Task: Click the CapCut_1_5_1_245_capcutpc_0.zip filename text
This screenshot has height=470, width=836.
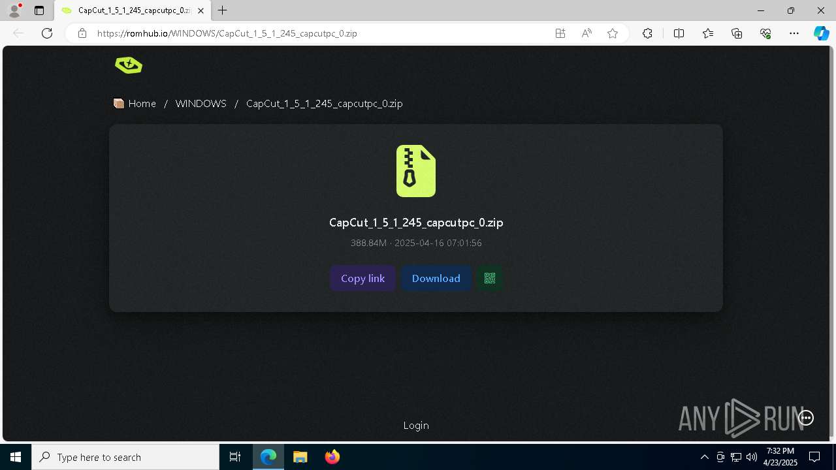Action: tap(416, 223)
